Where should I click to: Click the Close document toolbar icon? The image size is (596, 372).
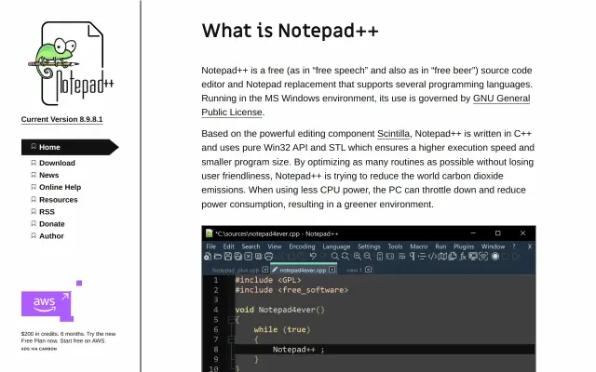(x=249, y=257)
